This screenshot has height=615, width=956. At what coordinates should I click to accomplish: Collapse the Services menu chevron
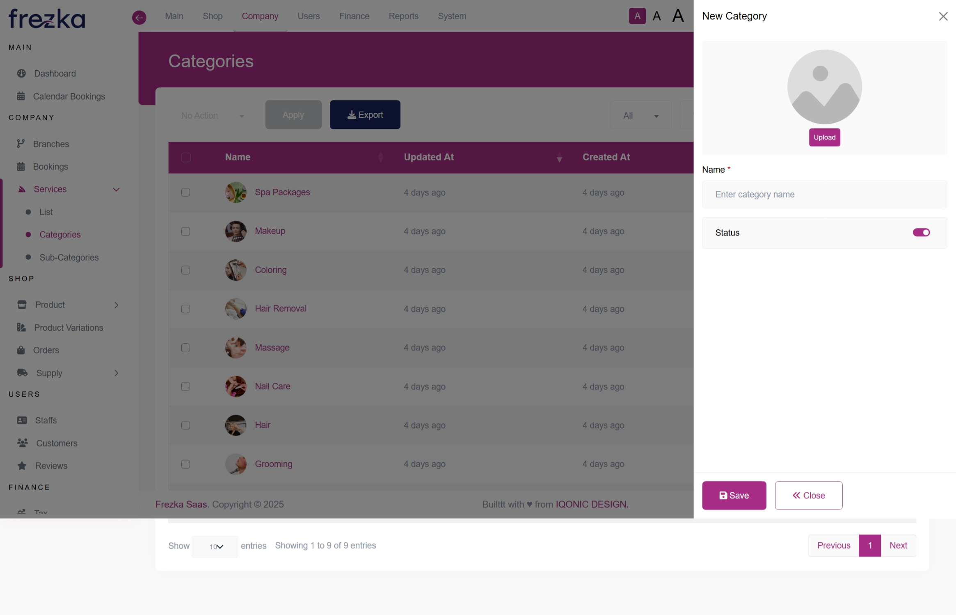tap(116, 190)
